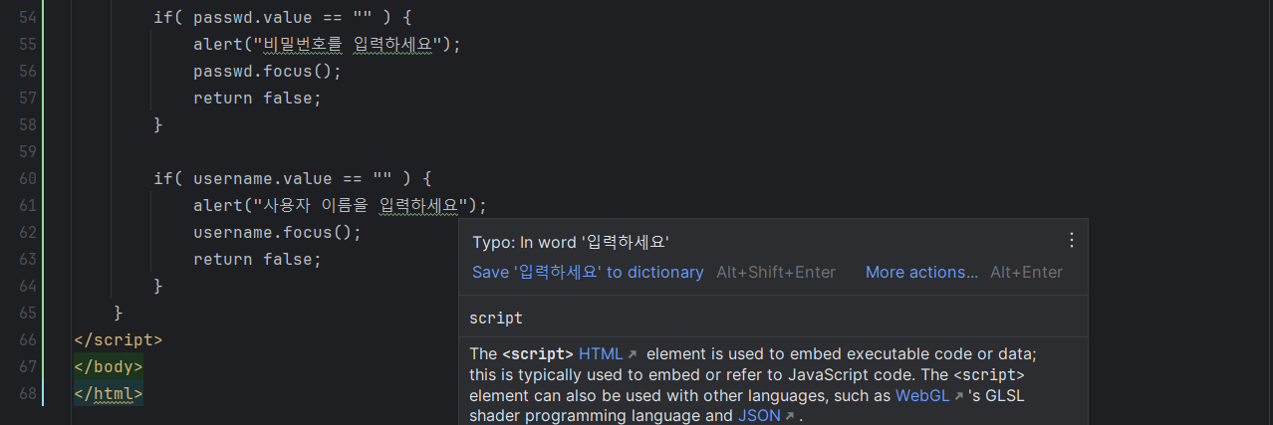
Task: Click line number 54 in gutter
Action: pyautogui.click(x=28, y=17)
